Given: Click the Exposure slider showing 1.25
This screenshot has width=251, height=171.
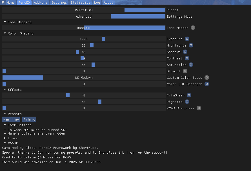Looking at the screenshot, I should pyautogui.click(x=84, y=39).
